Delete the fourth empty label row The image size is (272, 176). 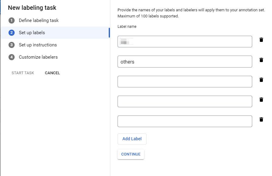(x=261, y=100)
